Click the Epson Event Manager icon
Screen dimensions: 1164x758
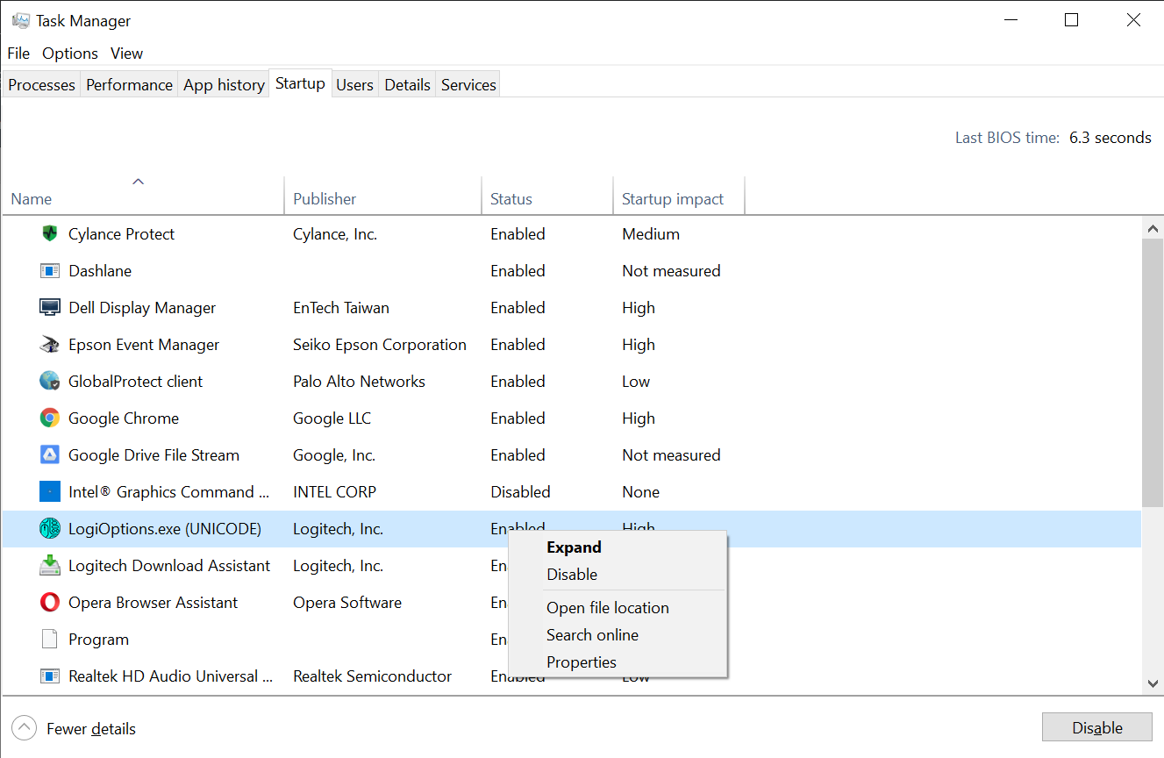coord(50,345)
